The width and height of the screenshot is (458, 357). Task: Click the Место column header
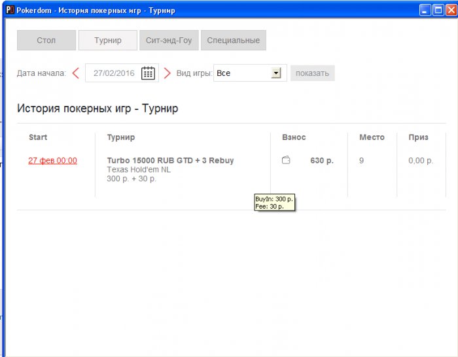[x=372, y=137]
